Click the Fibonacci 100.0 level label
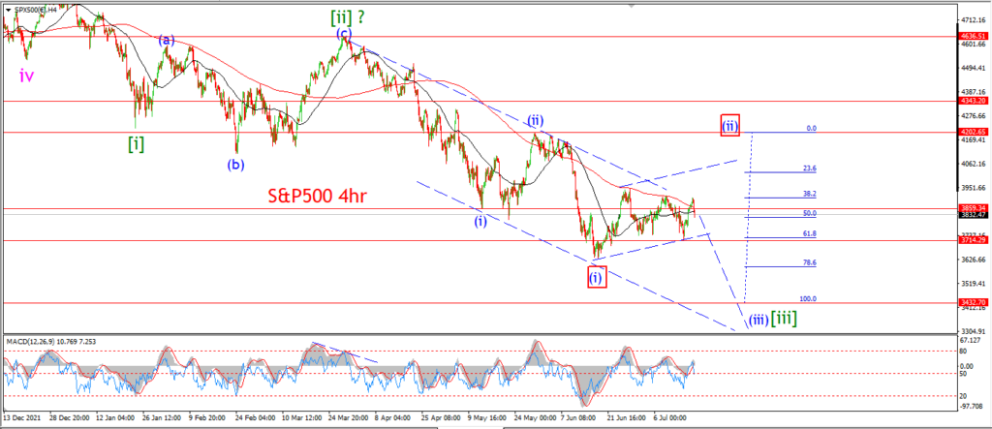 (809, 298)
